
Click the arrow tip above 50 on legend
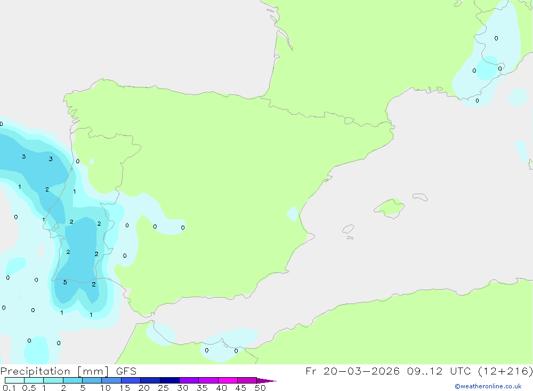click(266, 381)
